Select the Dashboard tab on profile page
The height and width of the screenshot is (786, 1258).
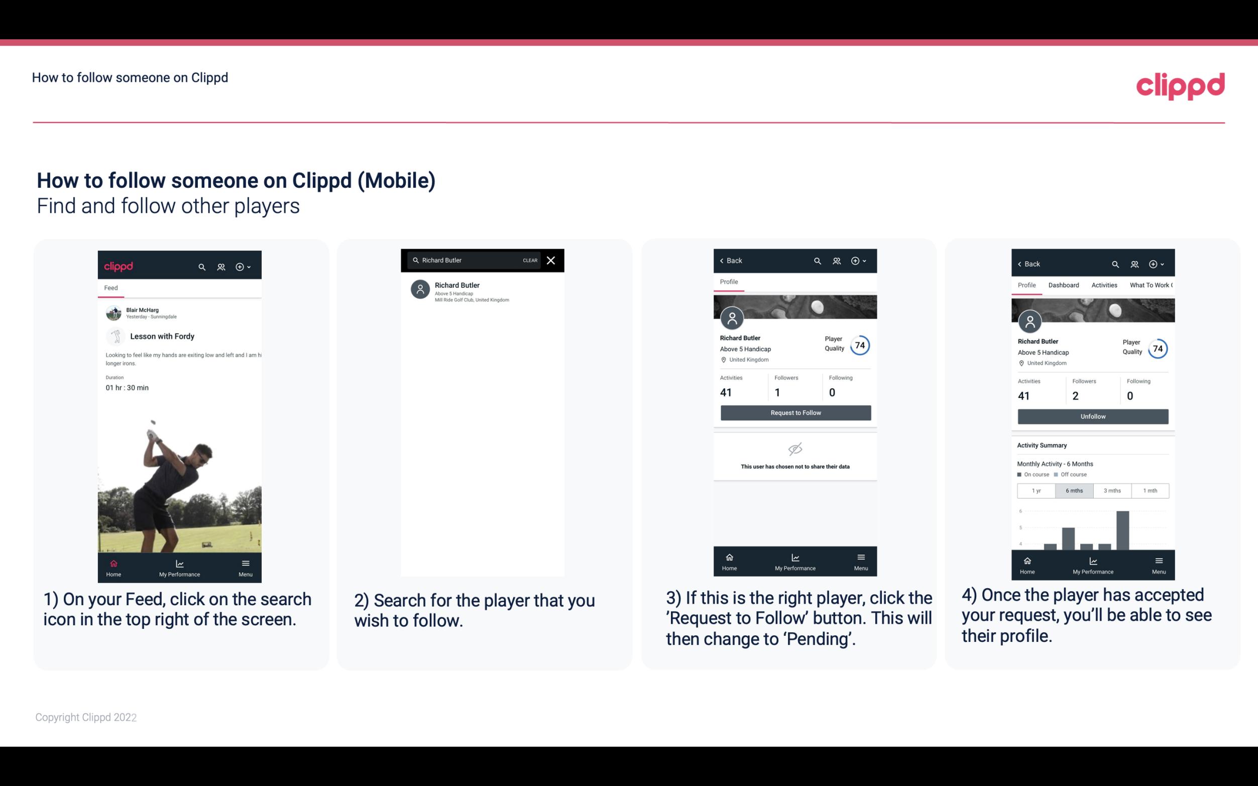(x=1064, y=285)
